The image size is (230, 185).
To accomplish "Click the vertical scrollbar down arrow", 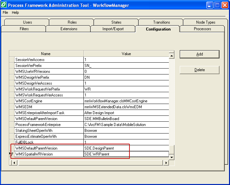I will coord(172,157).
